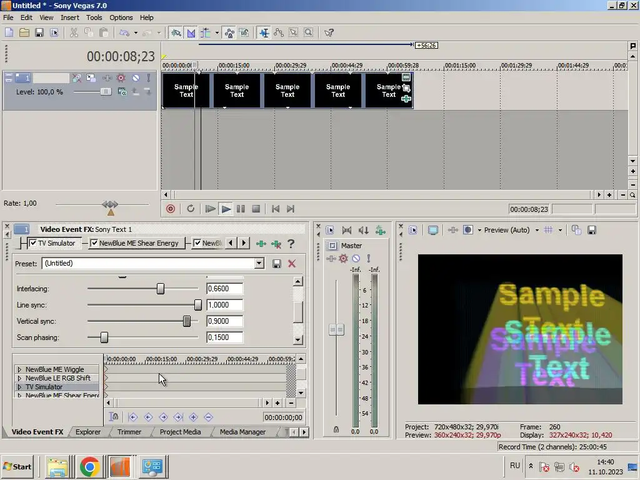Image resolution: width=640 pixels, height=480 pixels.
Task: Click the Windows Start button
Action: tap(17, 466)
